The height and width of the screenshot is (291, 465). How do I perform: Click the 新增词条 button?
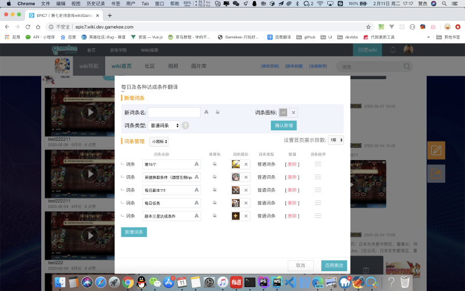point(134,232)
